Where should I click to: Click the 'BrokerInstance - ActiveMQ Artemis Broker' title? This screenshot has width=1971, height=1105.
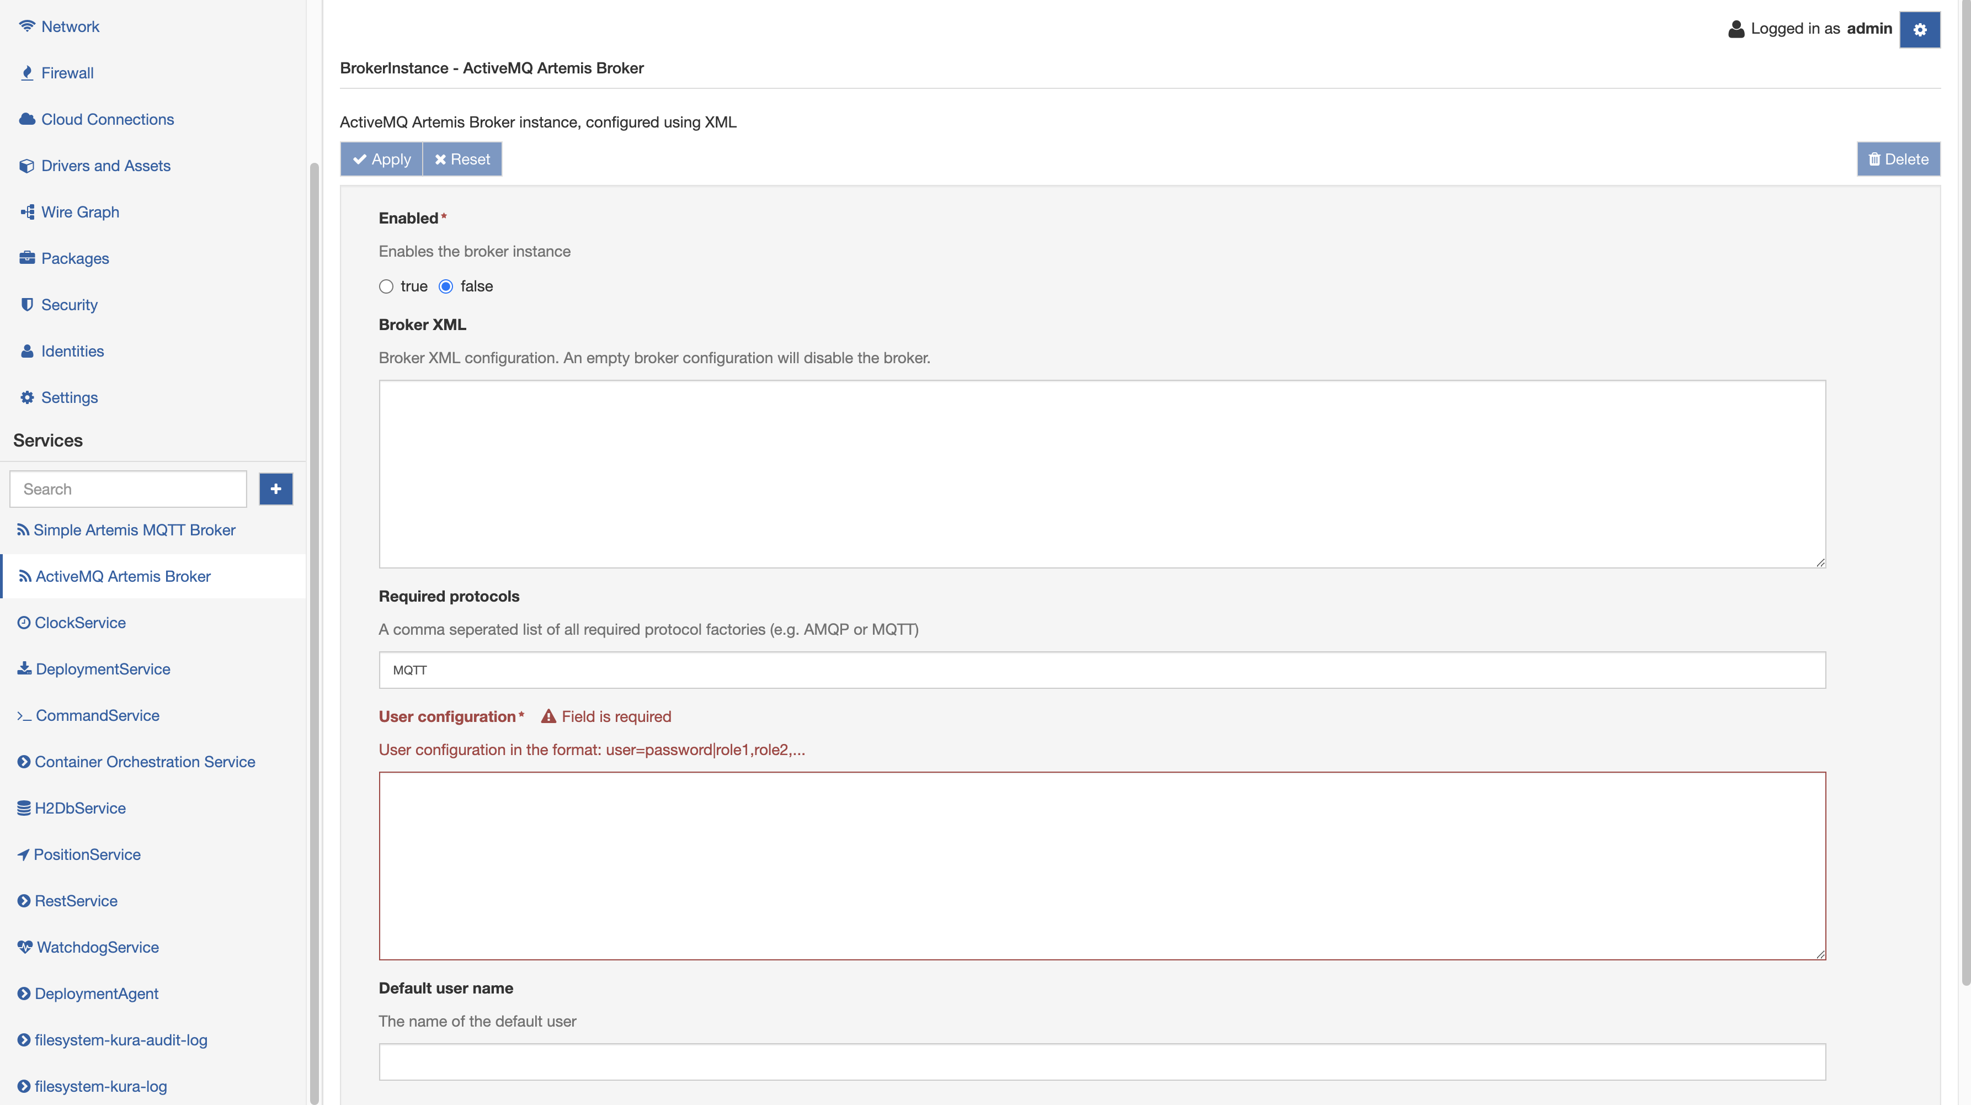491,68
